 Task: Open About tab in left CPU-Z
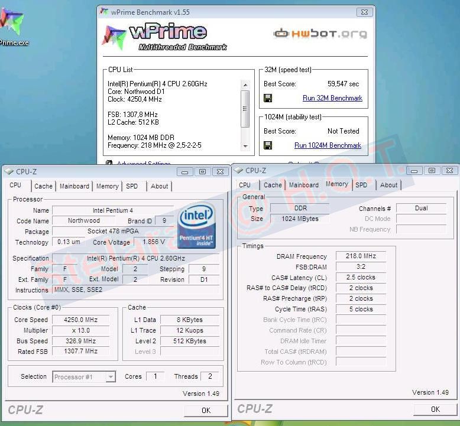(x=159, y=186)
